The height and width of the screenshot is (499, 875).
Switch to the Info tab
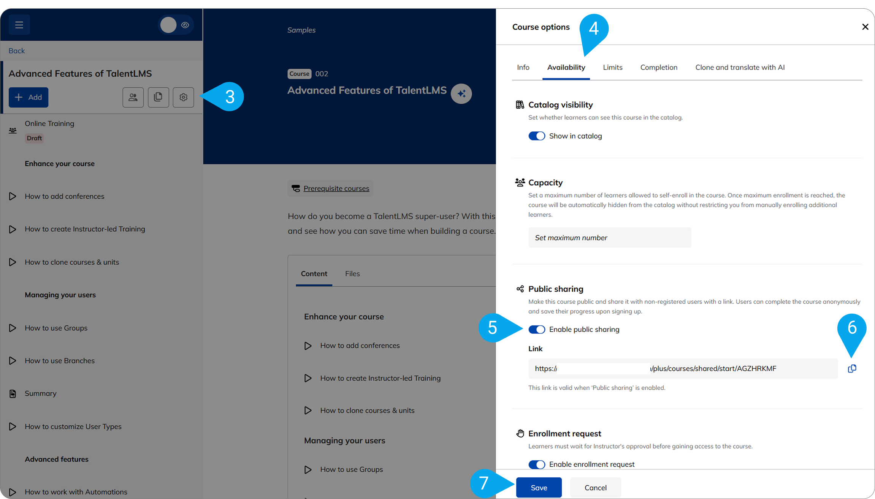pos(523,67)
